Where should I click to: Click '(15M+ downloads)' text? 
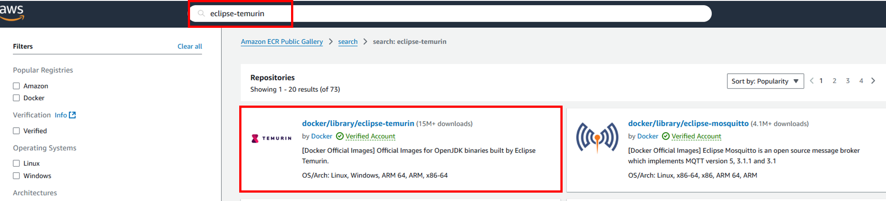click(444, 124)
